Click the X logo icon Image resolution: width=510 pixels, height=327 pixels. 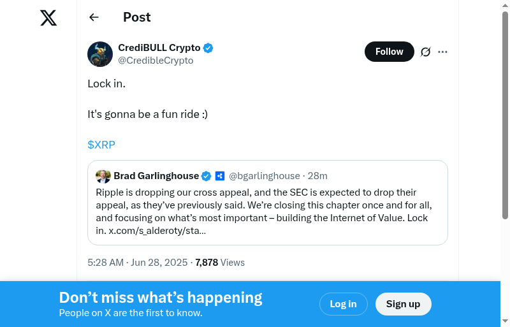point(48,18)
